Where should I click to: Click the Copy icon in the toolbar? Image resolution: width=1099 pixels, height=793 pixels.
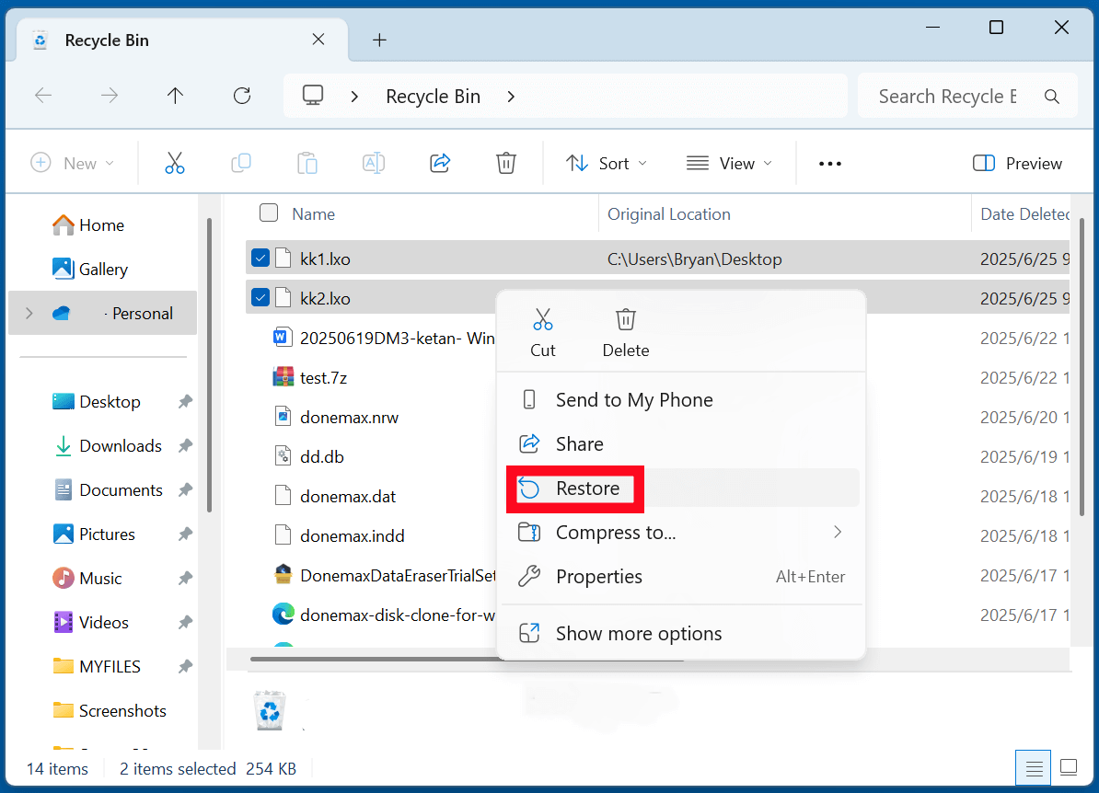tap(241, 163)
